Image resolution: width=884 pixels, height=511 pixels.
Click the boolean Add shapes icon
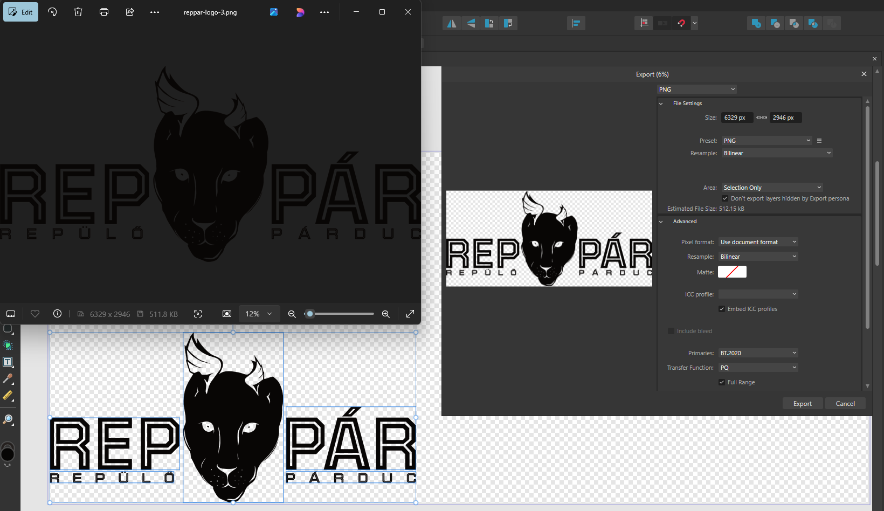pos(756,23)
